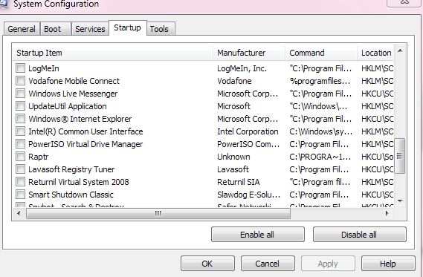Select Smart Shutdown Classic item text

pyautogui.click(x=71, y=195)
